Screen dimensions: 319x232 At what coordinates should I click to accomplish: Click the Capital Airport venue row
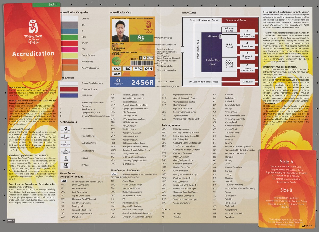[x=123, y=181]
